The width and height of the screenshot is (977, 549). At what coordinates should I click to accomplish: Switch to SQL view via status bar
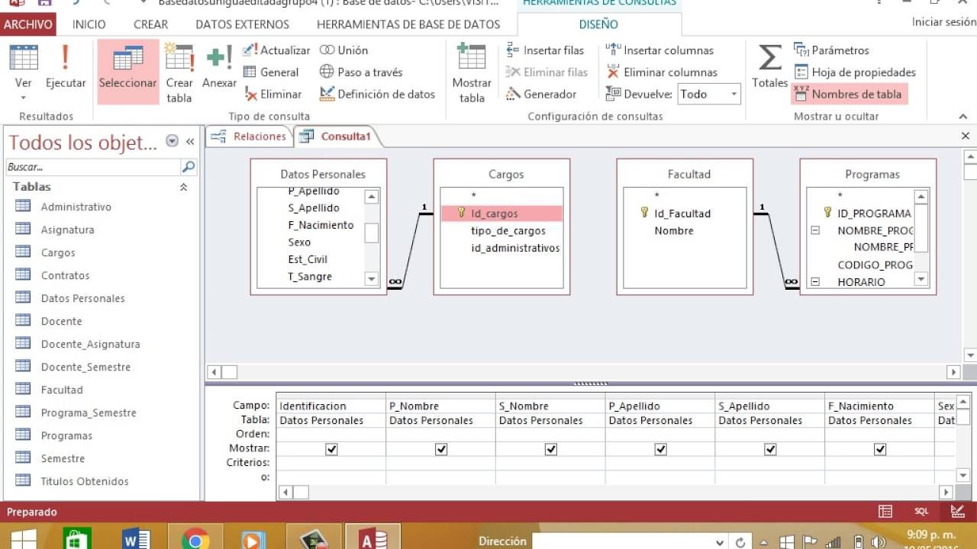[921, 511]
